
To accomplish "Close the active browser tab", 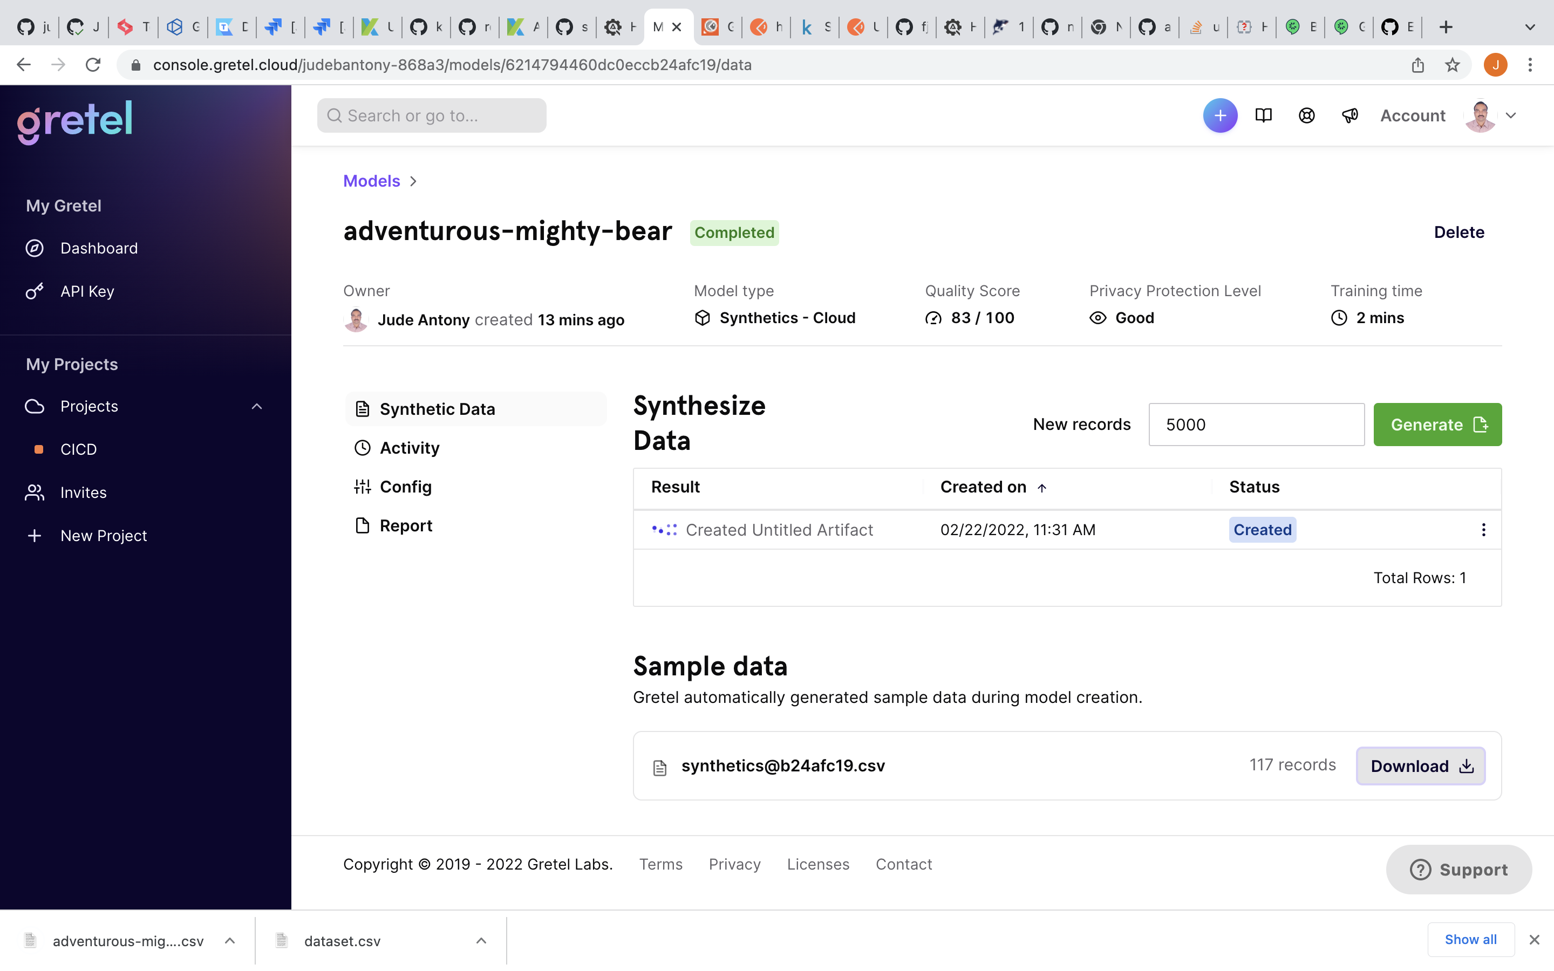I will coord(677,27).
